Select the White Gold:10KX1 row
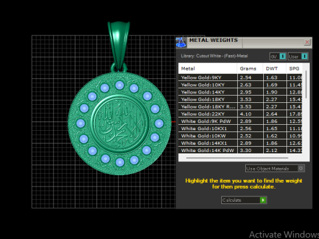Viewport: 319px width, 239px height. coord(240,129)
